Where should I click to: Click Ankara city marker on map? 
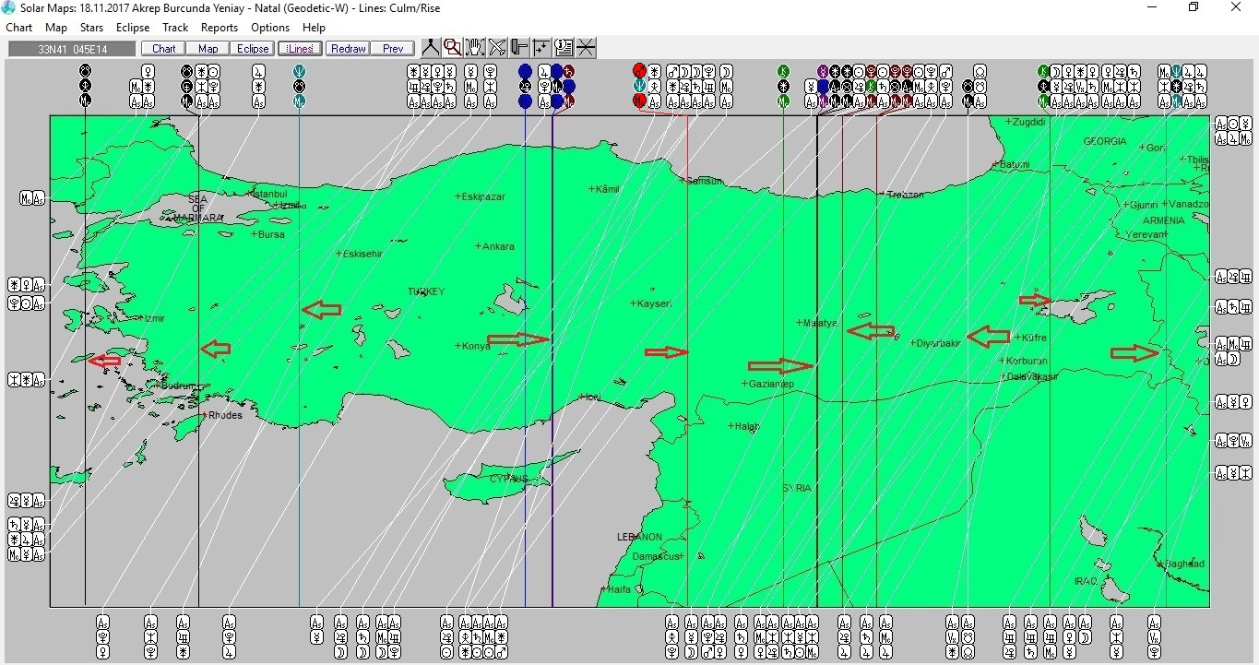478,246
